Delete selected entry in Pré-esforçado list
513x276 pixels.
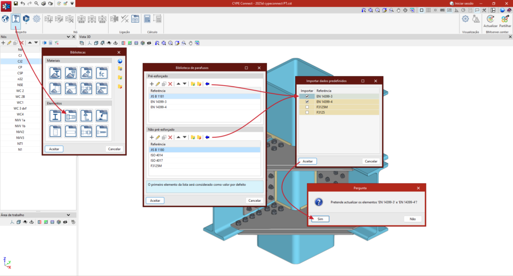pyautogui.click(x=170, y=84)
